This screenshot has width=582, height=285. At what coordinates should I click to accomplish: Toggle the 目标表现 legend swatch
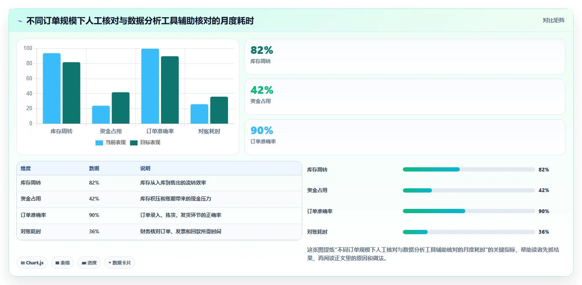134,143
